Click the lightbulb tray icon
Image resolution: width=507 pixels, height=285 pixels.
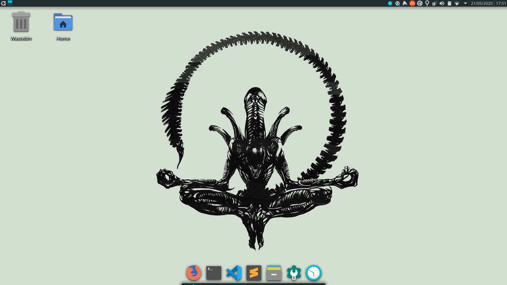[x=427, y=3]
